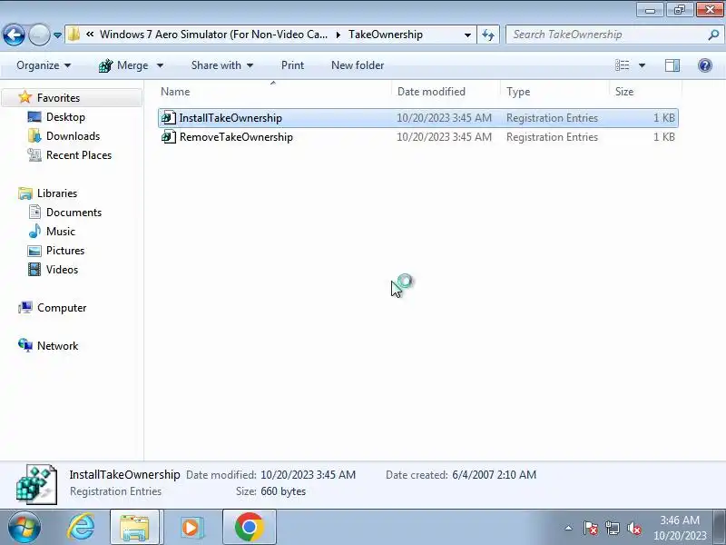Open the view options dropdown arrow
This screenshot has height=545, width=726.
[642, 65]
